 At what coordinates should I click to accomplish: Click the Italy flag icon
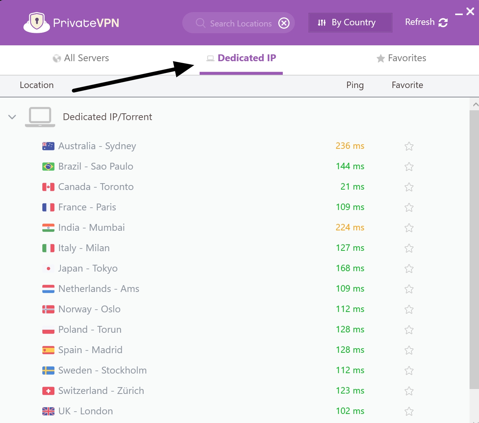tap(48, 248)
